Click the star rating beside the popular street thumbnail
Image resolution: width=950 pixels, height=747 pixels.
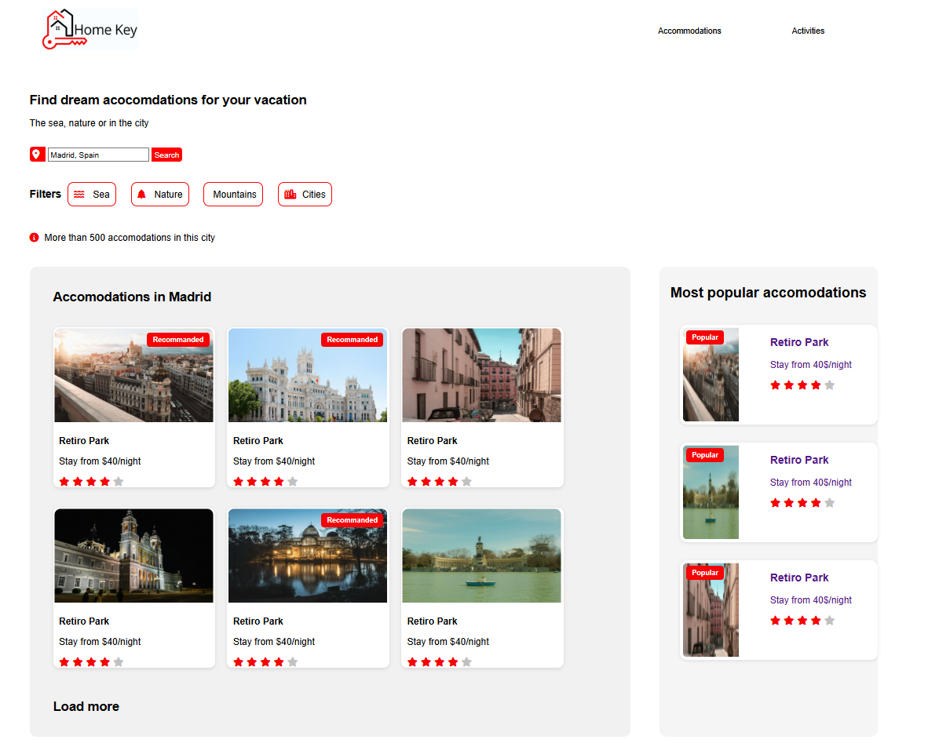pyautogui.click(x=802, y=621)
